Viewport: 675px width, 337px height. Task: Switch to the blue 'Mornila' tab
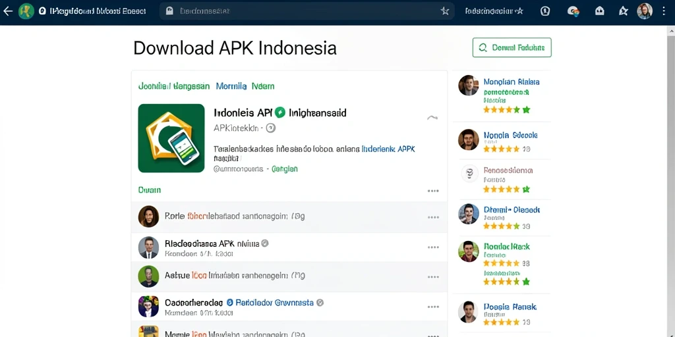coord(231,86)
